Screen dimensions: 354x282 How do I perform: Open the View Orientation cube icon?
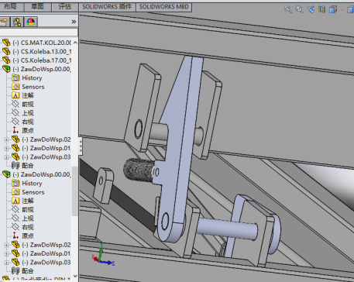click(333, 9)
